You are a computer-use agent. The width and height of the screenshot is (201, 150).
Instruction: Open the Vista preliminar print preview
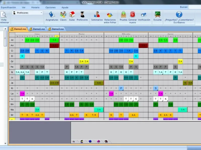[4, 17]
